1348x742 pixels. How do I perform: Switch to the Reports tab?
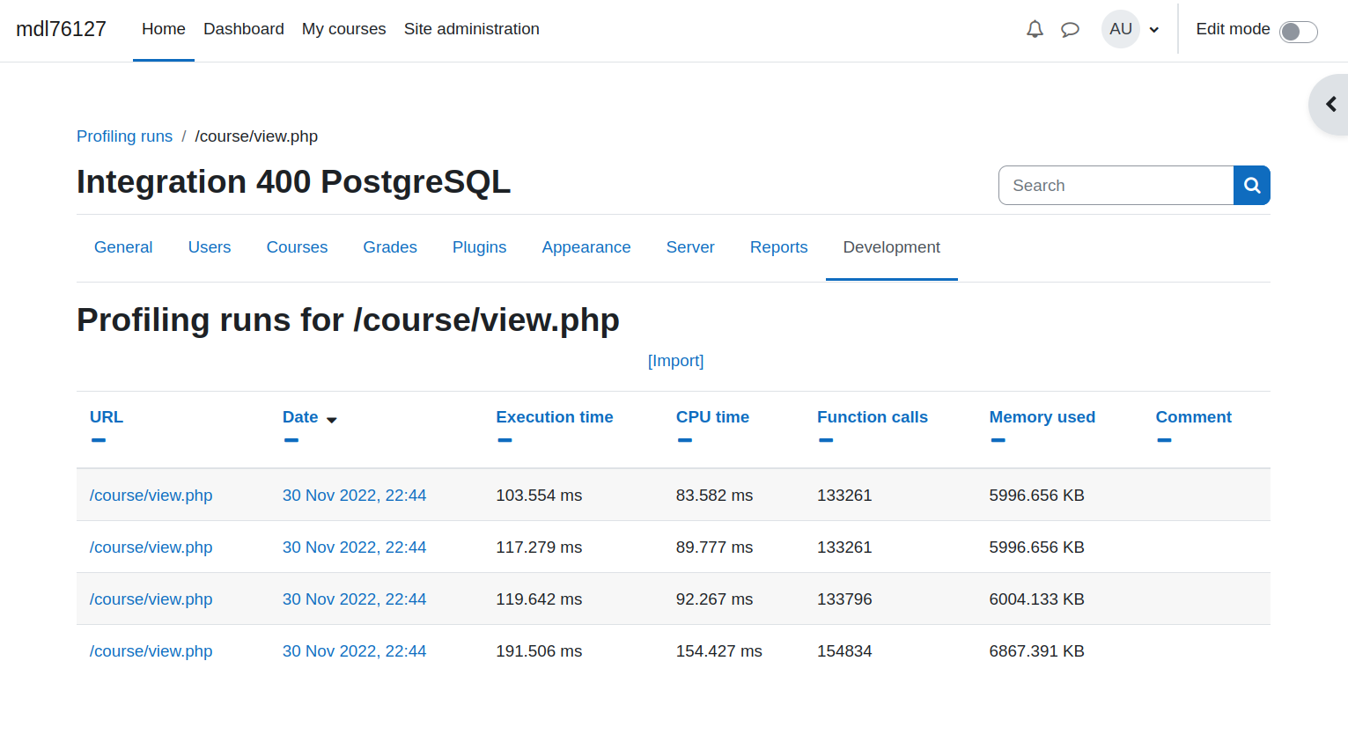point(778,247)
